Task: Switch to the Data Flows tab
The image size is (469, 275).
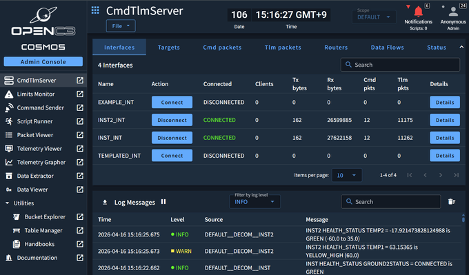Action: coord(388,48)
